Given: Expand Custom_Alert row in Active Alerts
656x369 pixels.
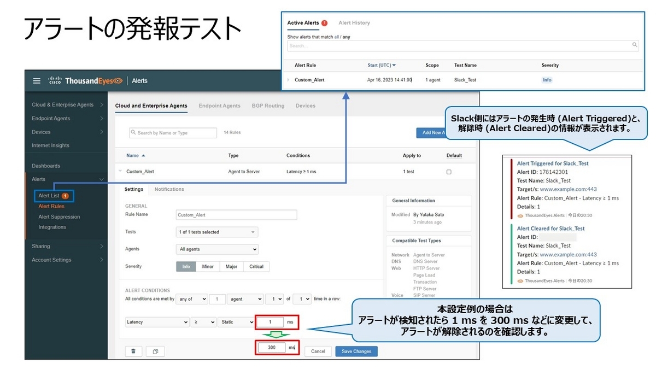Looking at the screenshot, I should pos(288,80).
